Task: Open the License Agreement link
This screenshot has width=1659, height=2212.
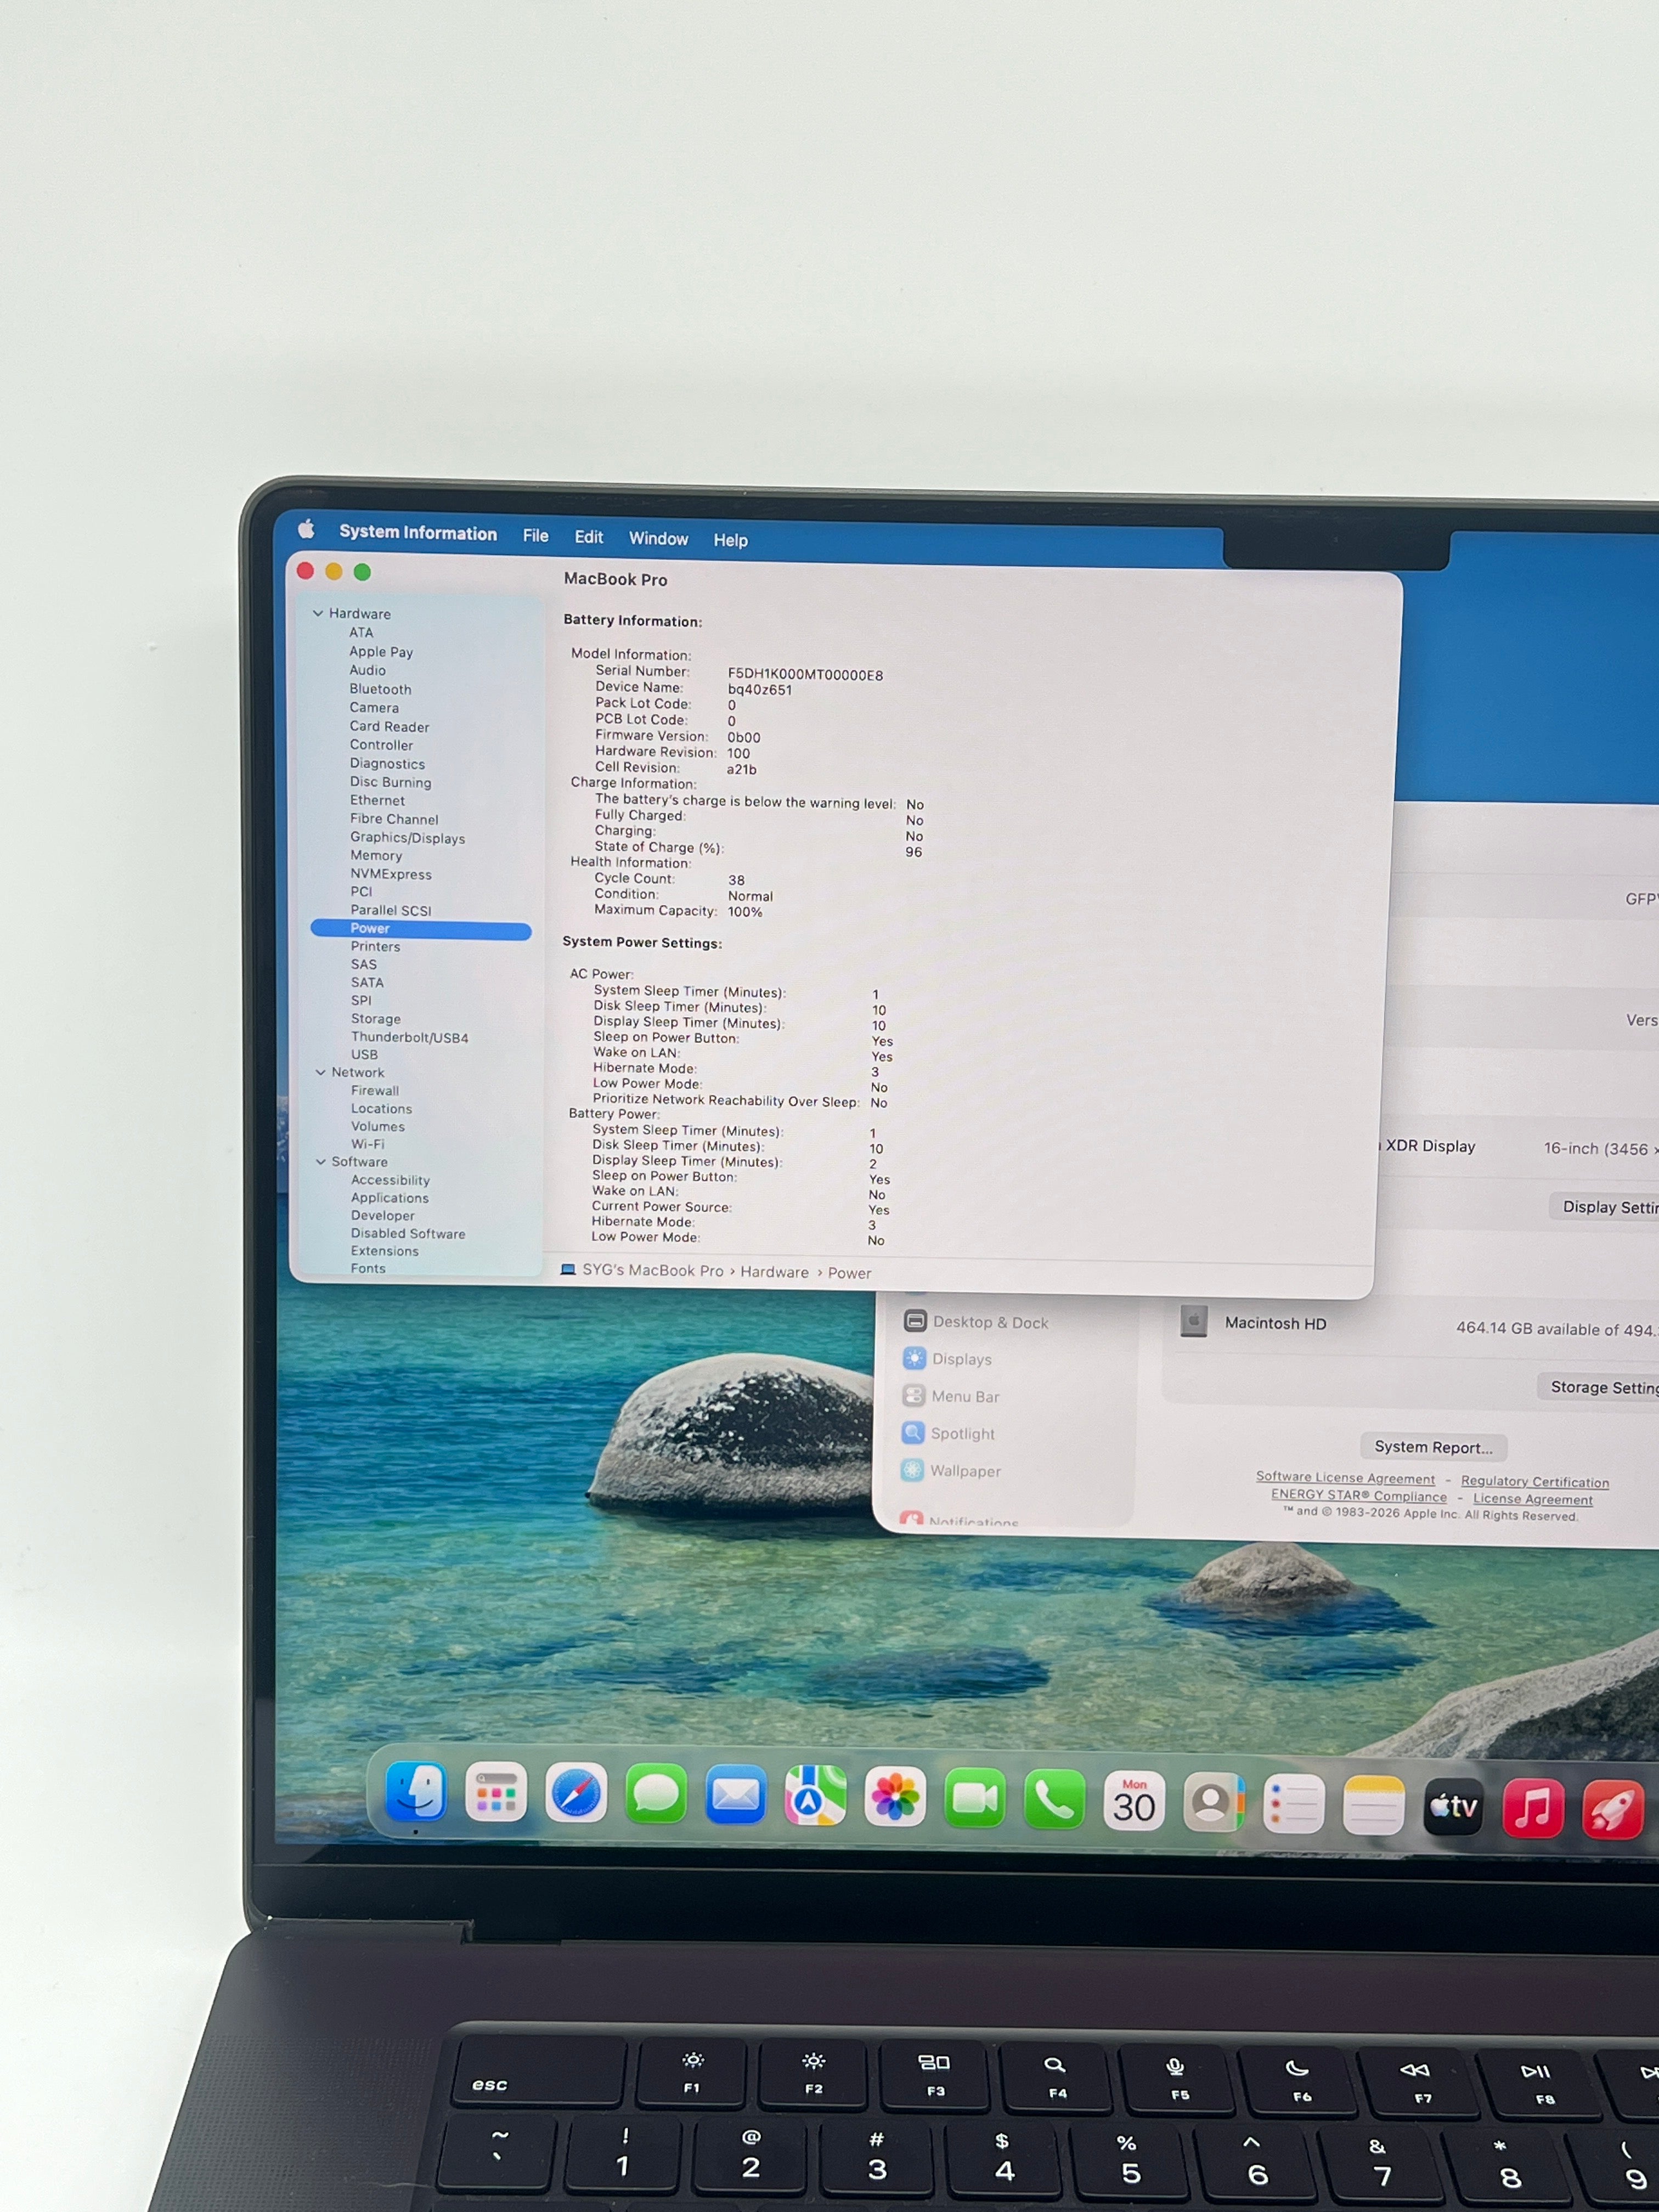Action: pyautogui.click(x=1533, y=1499)
